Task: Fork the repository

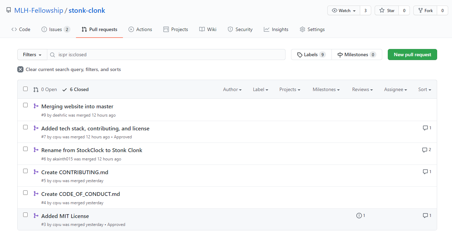Action: pos(425,10)
